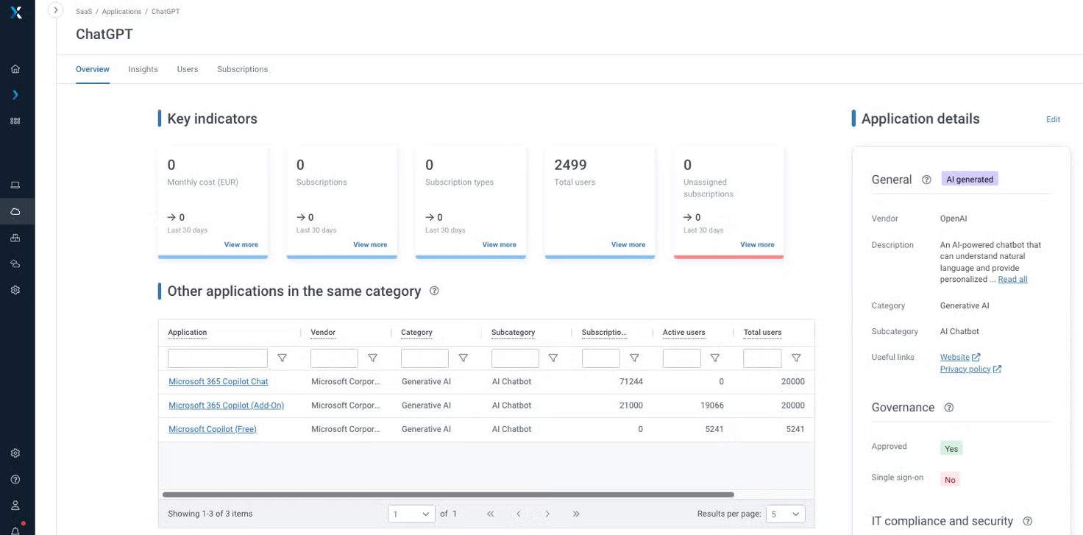Click the info icon beside General heading

coord(926,180)
